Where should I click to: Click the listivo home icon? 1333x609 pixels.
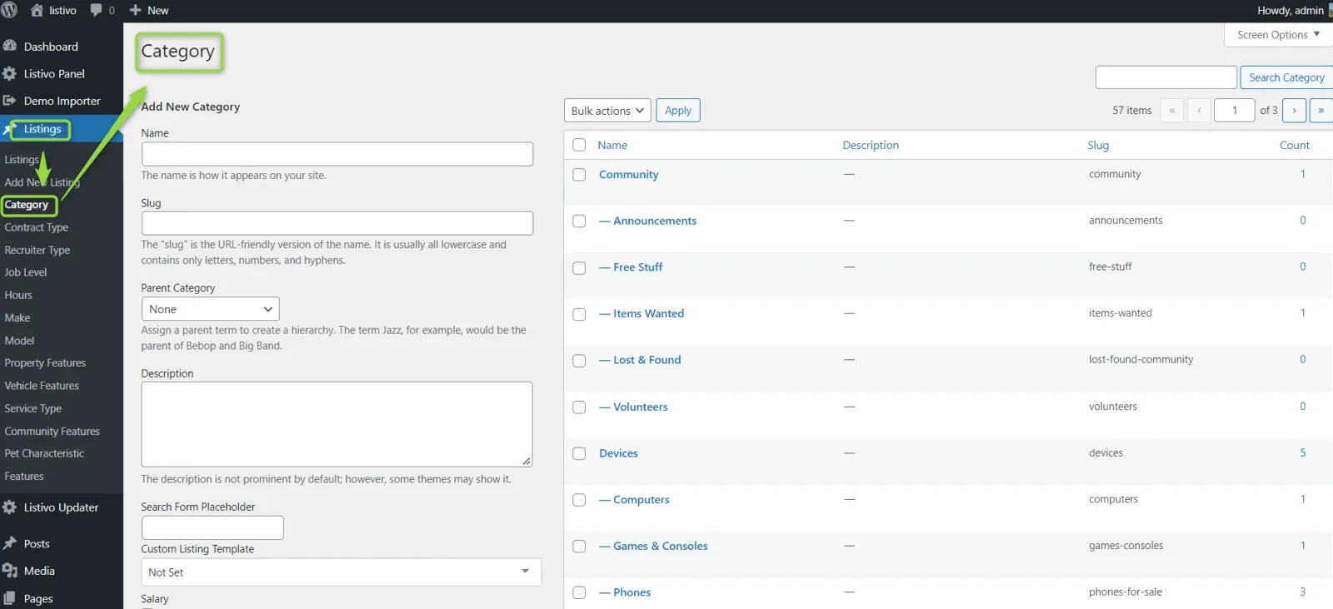point(37,10)
